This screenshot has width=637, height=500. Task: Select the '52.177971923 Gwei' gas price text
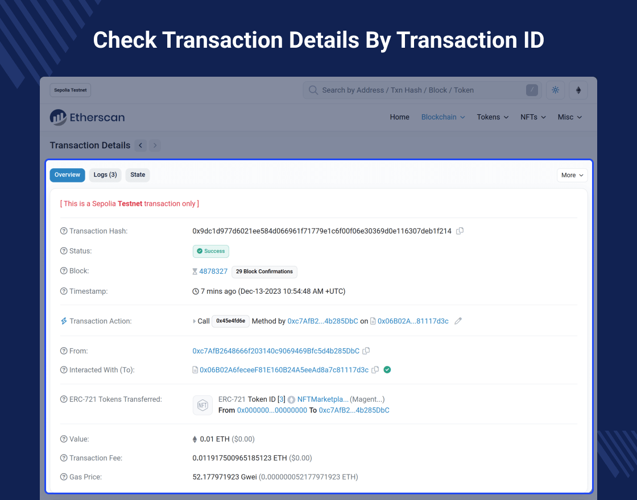(225, 477)
